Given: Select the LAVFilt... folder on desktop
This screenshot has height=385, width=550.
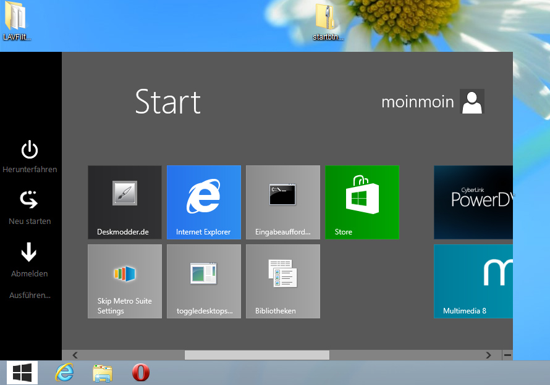Looking at the screenshot, I should (x=16, y=21).
